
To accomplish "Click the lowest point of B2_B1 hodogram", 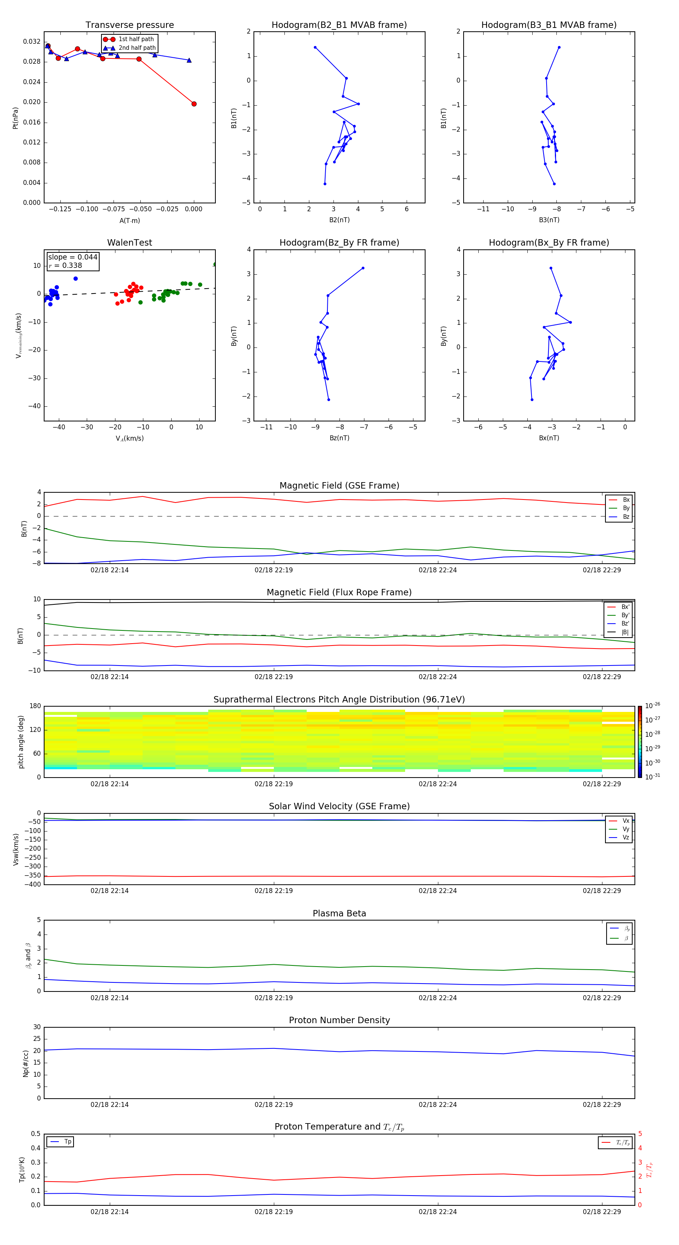I will [325, 184].
